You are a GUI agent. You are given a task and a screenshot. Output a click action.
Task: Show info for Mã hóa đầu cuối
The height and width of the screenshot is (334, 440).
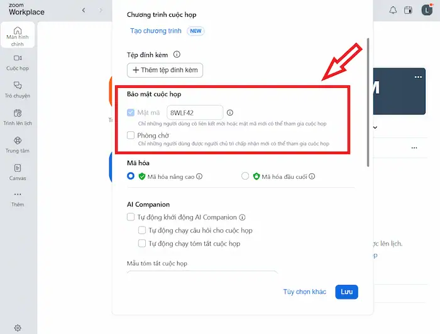tap(312, 176)
